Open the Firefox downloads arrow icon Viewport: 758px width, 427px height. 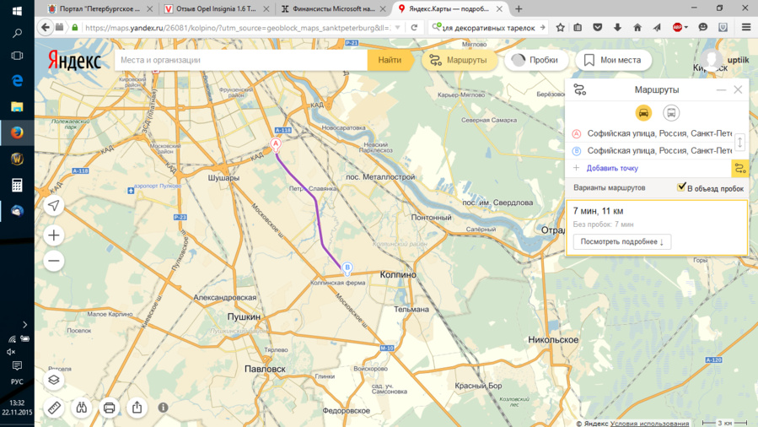point(617,28)
